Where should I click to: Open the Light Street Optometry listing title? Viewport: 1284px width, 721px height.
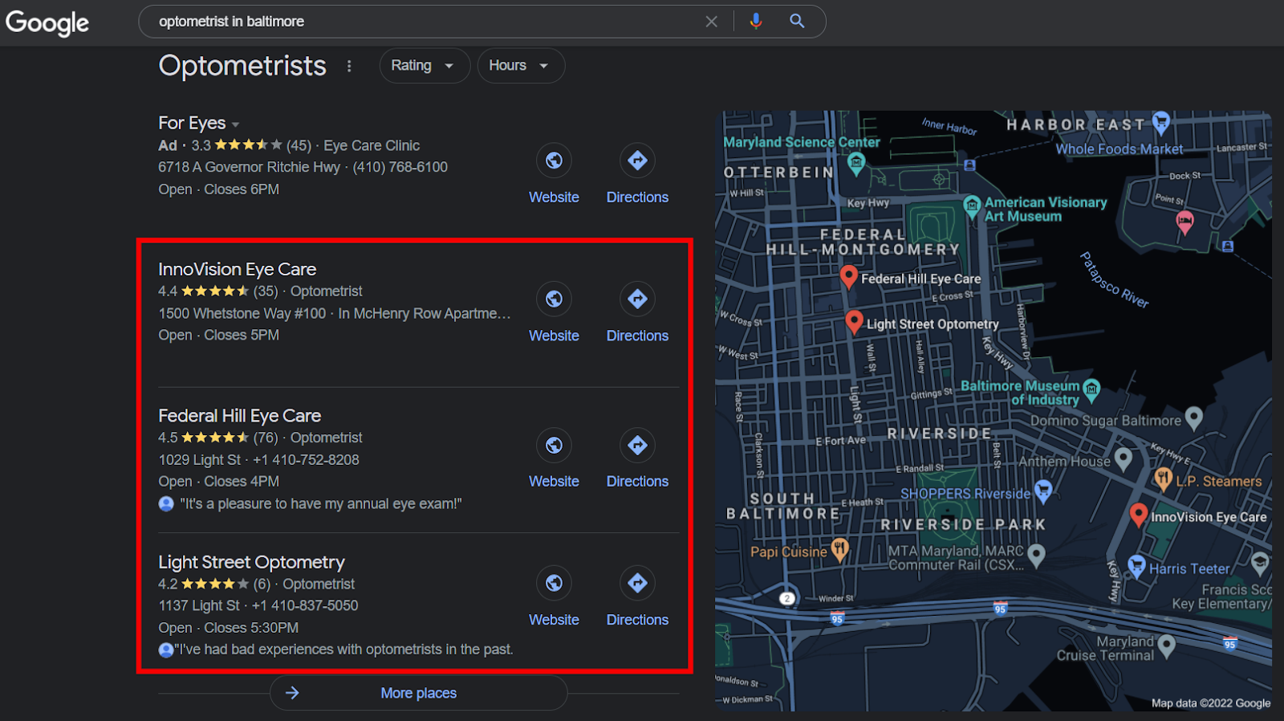[251, 562]
